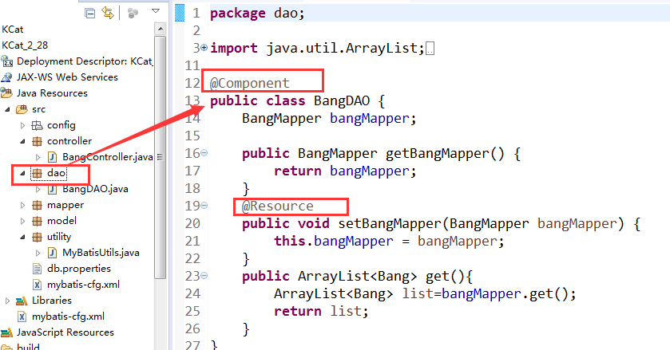670x350 pixels.
Task: Select the mapper package label
Action: pos(65,205)
